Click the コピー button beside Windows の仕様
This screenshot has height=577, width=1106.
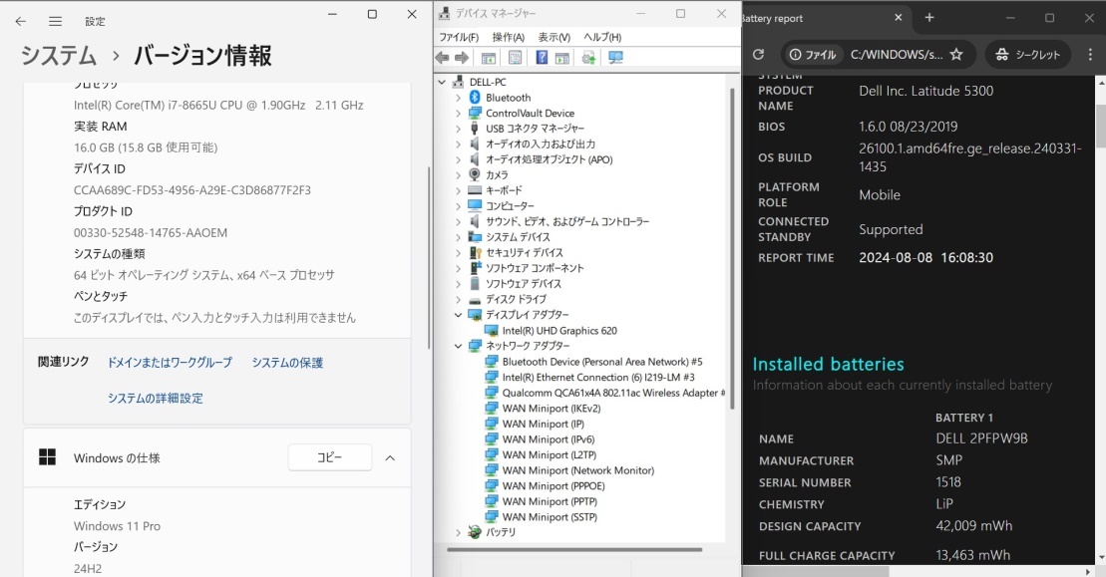[329, 458]
